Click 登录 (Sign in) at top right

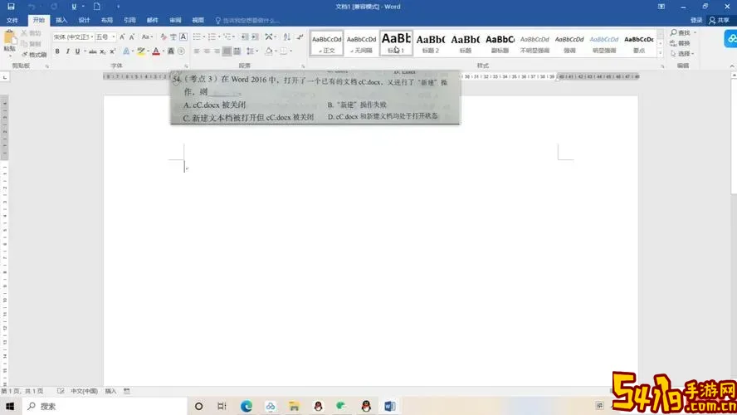pyautogui.click(x=696, y=20)
